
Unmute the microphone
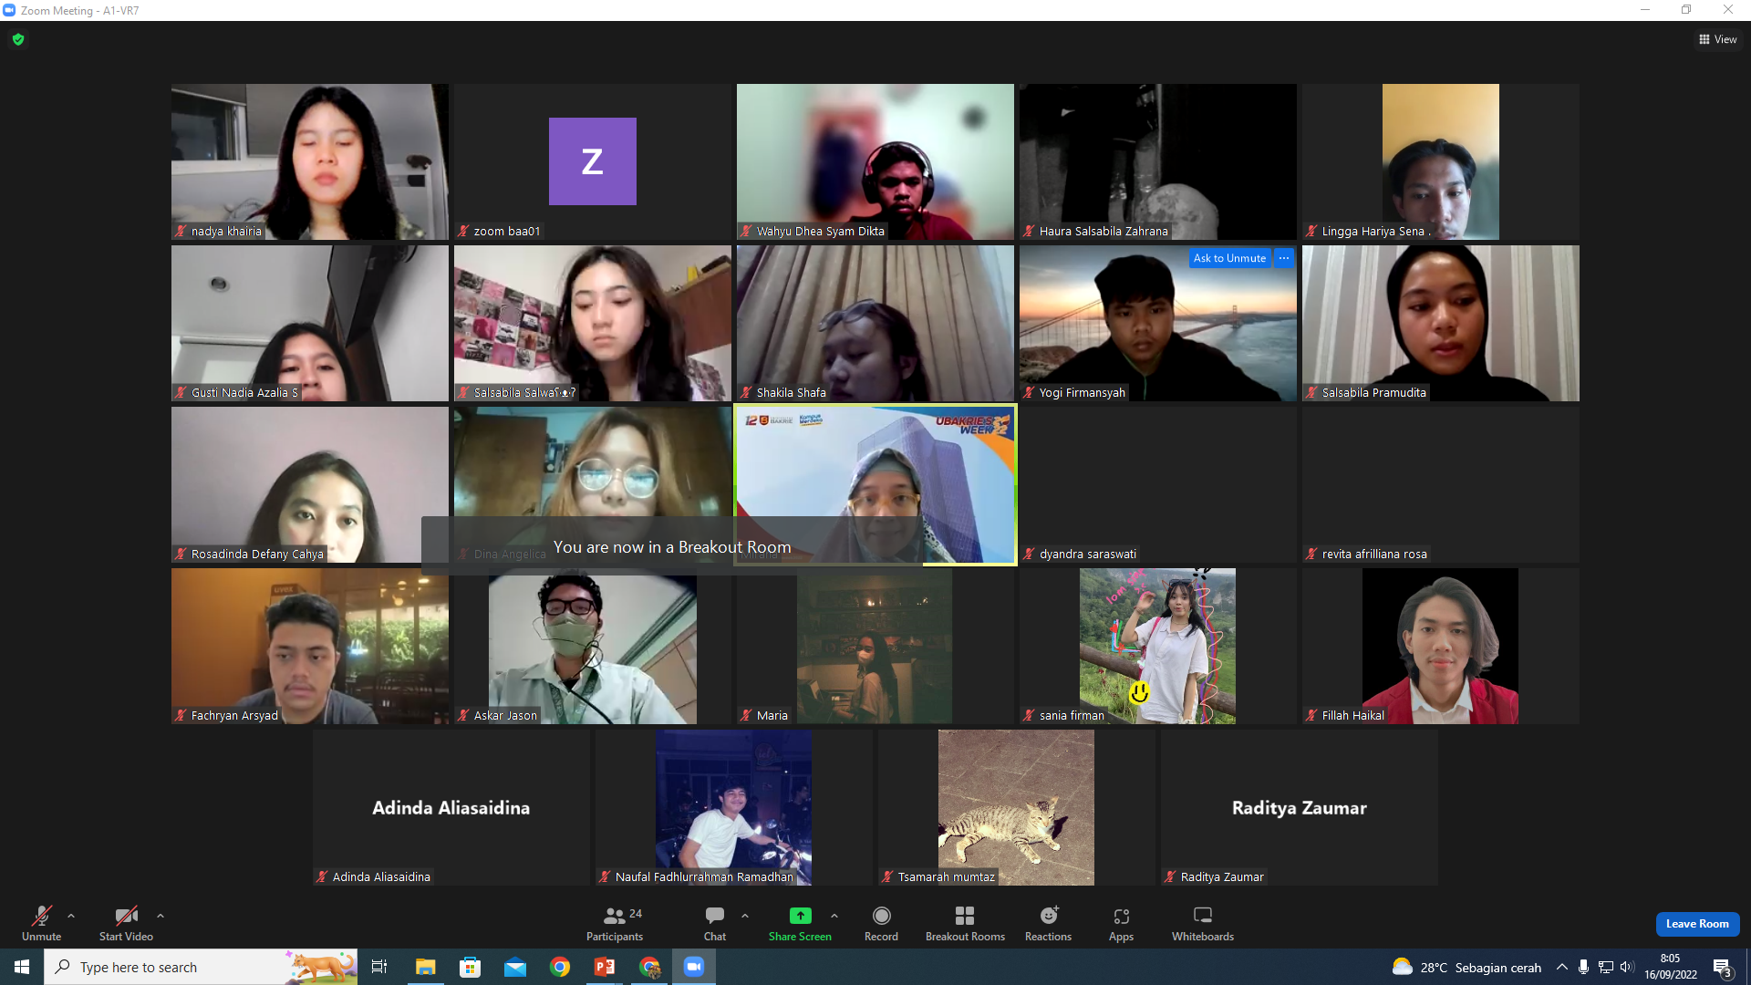click(x=41, y=922)
